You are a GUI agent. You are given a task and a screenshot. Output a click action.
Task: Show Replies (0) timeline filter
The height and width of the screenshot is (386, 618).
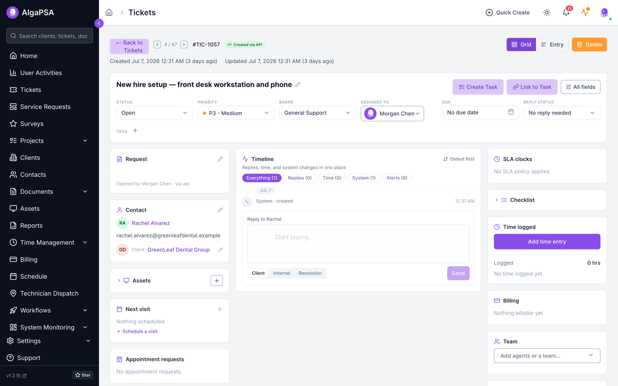[x=300, y=178]
